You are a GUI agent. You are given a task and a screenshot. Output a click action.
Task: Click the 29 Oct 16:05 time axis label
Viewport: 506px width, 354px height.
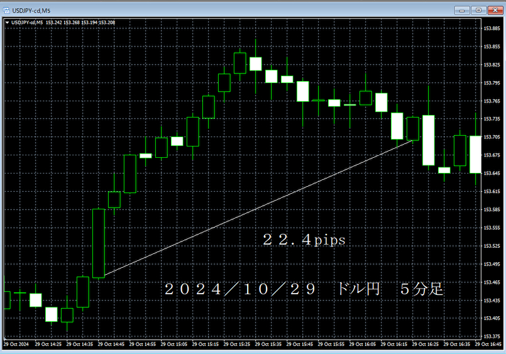[x=363, y=344]
